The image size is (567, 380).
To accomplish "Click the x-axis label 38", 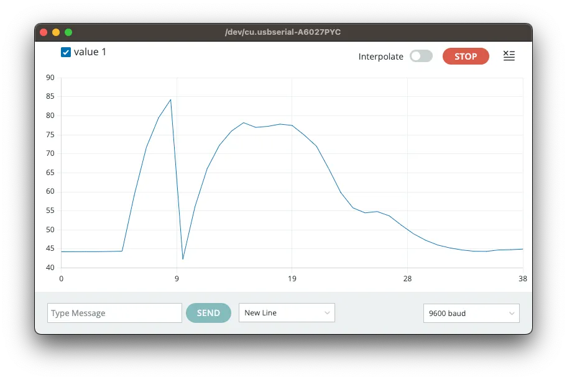I will [x=522, y=279].
